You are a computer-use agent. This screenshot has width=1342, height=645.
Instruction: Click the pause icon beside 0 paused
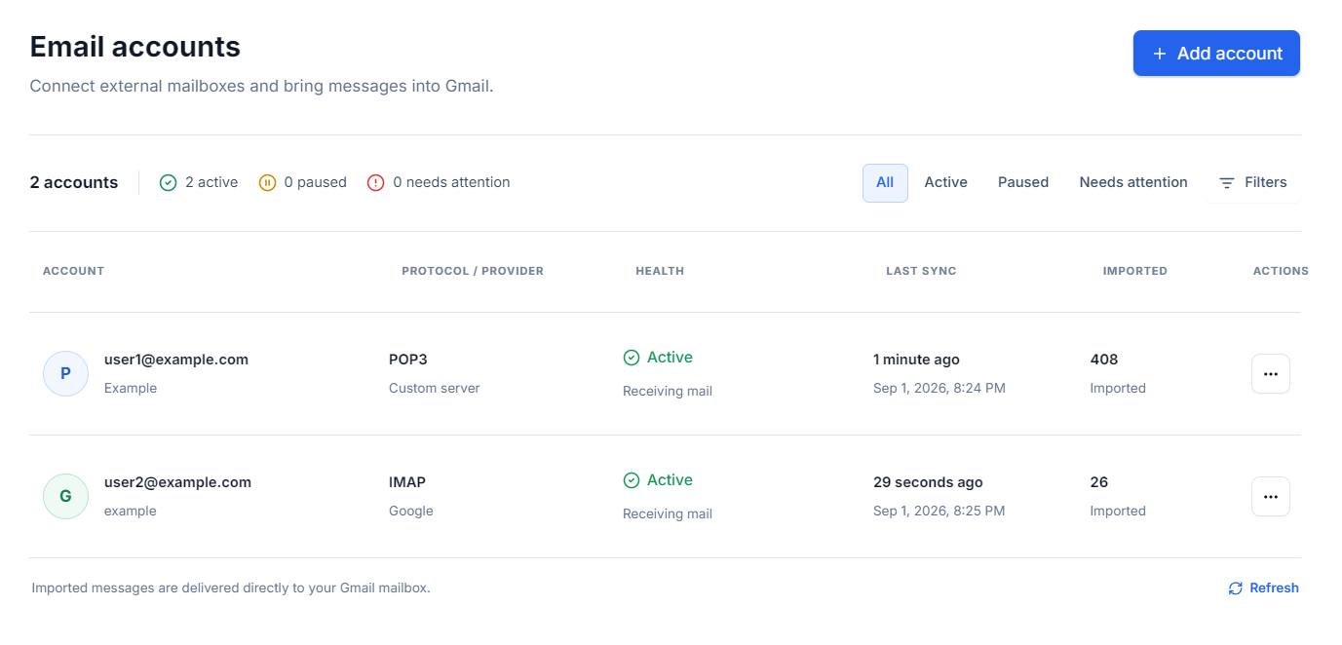pos(267,182)
